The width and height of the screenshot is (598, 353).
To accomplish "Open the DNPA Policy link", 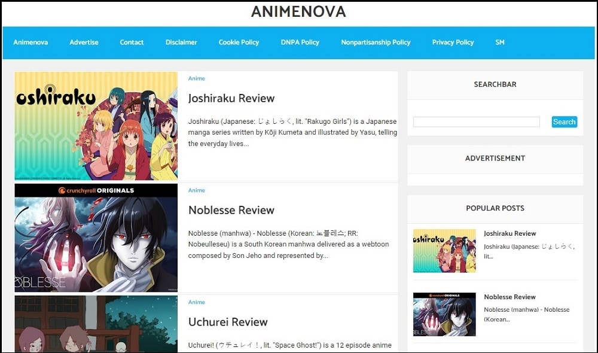I will (300, 42).
